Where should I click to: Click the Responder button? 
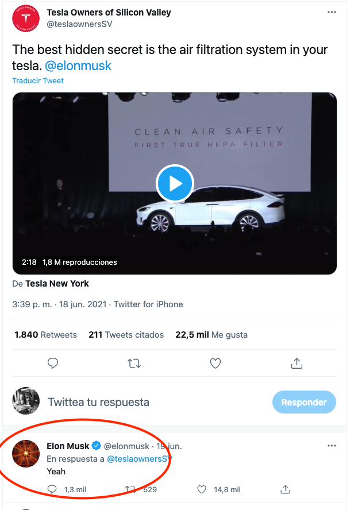304,403
